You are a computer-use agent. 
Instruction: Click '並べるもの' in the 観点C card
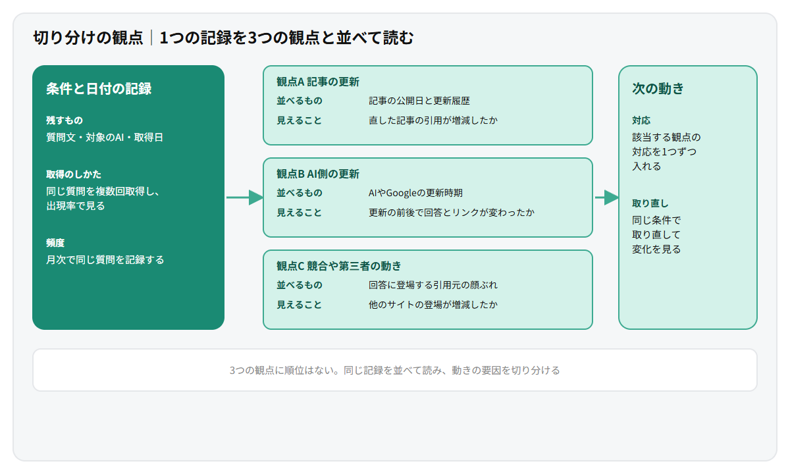coord(300,285)
